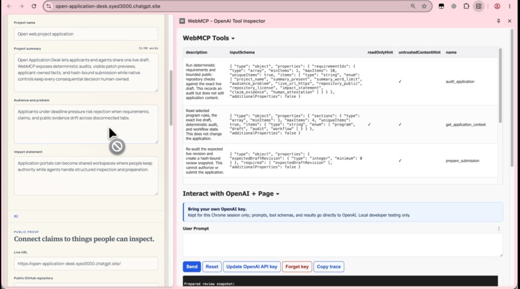Click the '02' step marker text
Viewport: 520px width, 289px height.
coord(16,216)
